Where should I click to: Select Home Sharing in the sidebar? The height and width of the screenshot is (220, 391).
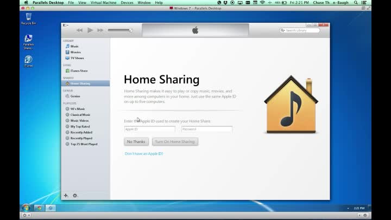[x=85, y=83]
